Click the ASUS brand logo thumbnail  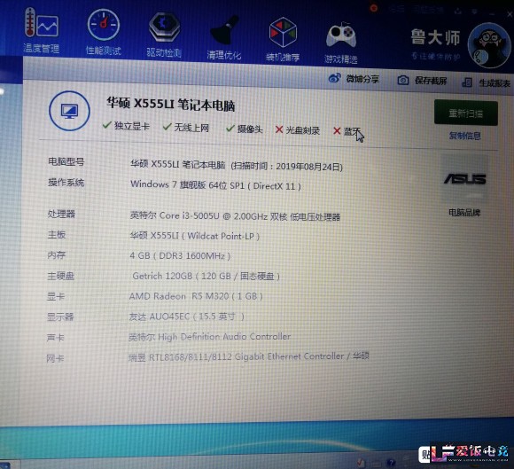[465, 180]
